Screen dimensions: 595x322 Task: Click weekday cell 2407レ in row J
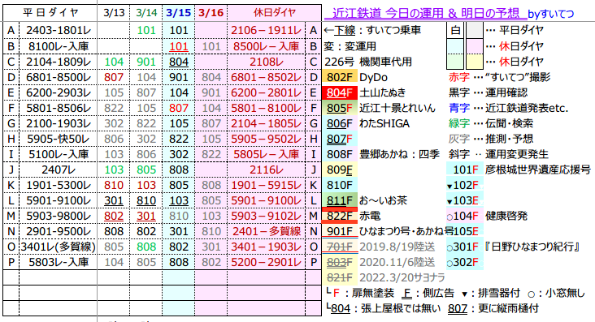tap(59, 170)
